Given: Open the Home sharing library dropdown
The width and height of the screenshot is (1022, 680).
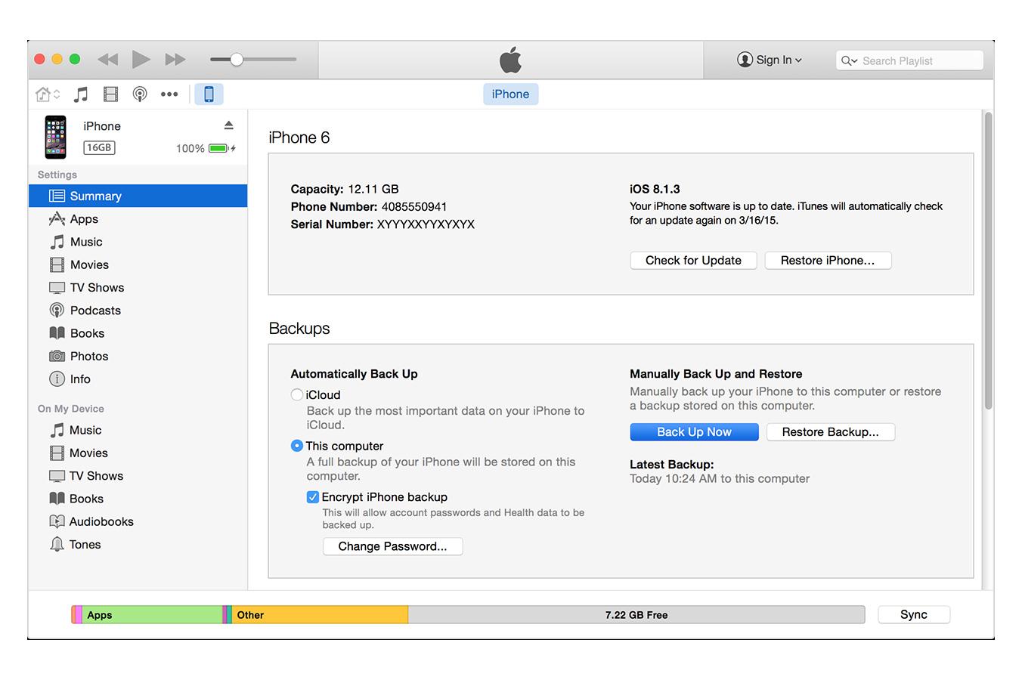Looking at the screenshot, I should 48,94.
